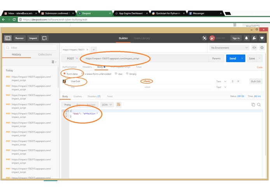This screenshot has width=270, height=192.
Task: Collapse line 1 of JSON response
Action: point(68,111)
